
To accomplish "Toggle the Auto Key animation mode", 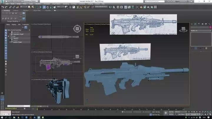I will point(171,112).
